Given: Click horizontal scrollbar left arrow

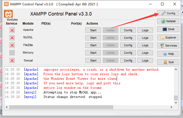Looking at the screenshot, I should pyautogui.click(x=7, y=107).
